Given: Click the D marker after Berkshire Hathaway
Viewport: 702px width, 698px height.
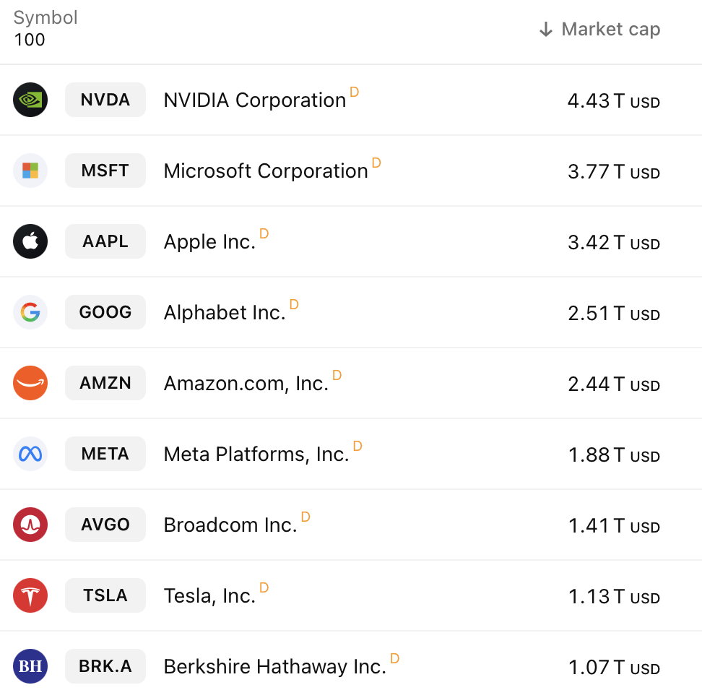Looking at the screenshot, I should coord(394,658).
